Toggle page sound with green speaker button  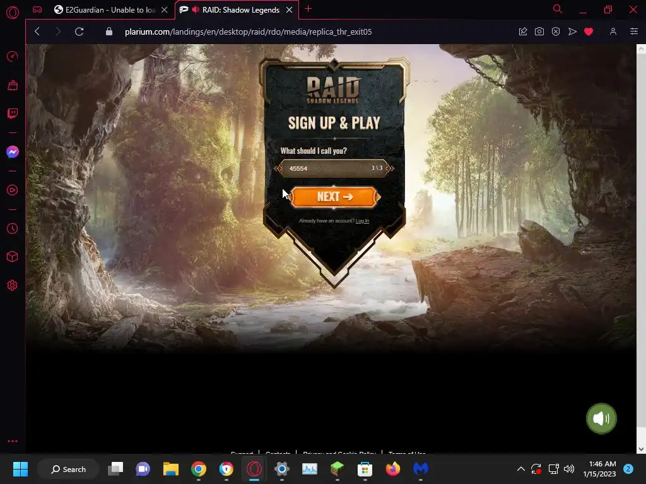click(x=601, y=418)
